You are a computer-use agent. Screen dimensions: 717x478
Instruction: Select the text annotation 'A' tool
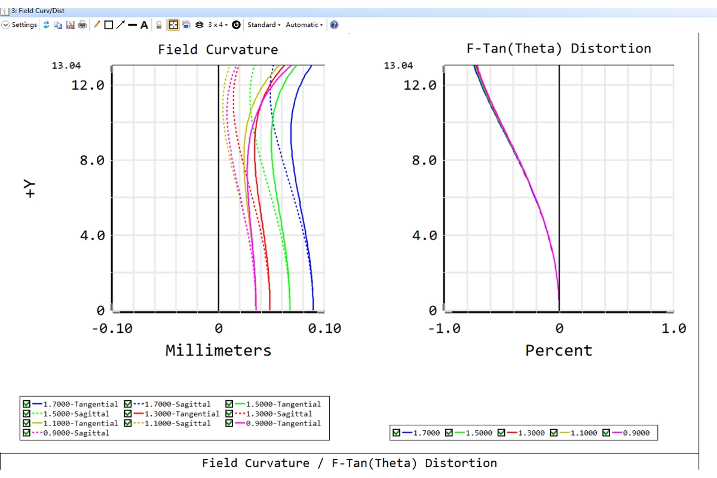point(144,25)
